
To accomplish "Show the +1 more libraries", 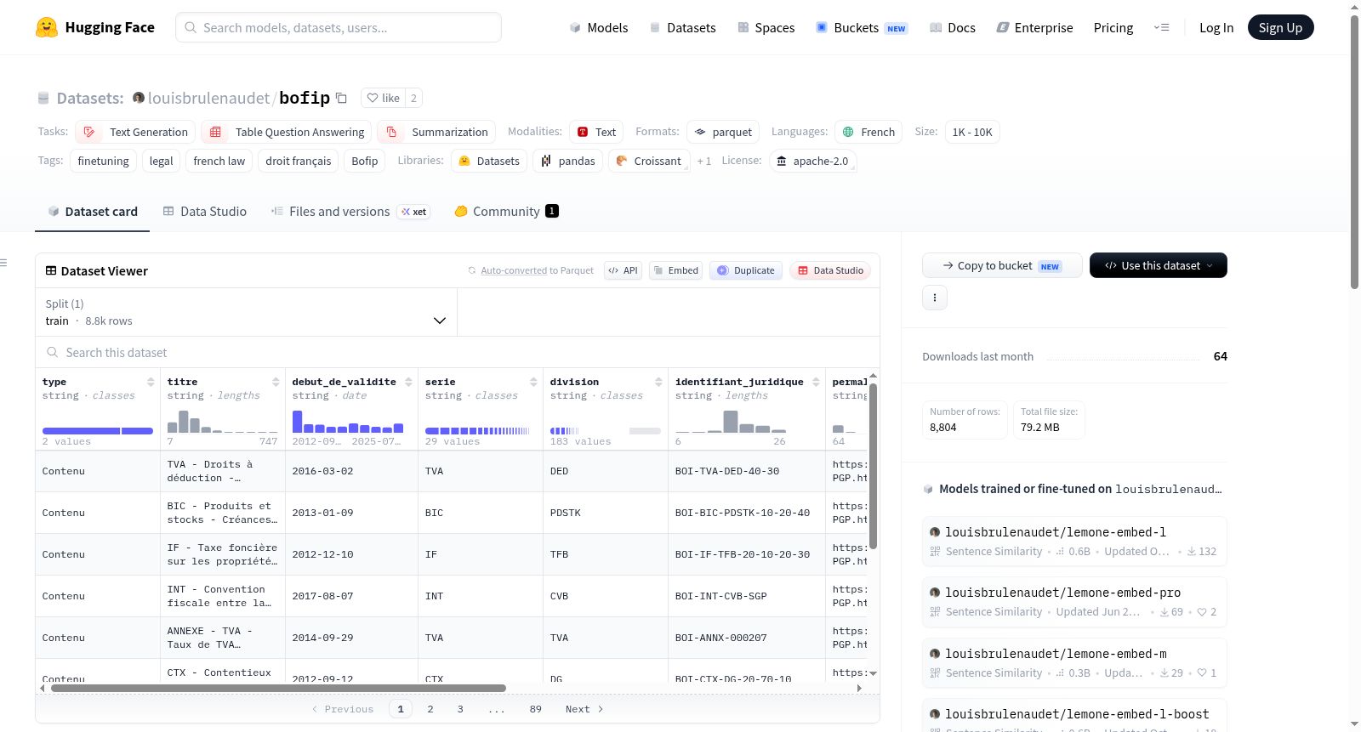I will 703,161.
